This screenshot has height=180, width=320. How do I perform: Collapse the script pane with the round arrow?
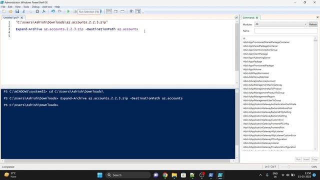(x=236, y=17)
